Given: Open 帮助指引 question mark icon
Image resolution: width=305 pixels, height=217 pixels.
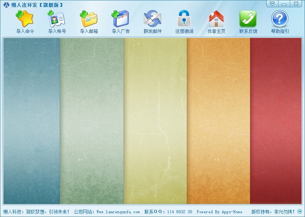Looking at the screenshot, I should 280,19.
